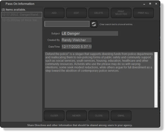Screen dimensions: 166x133
Task: Click into the message body text area
Action: point(100,80)
